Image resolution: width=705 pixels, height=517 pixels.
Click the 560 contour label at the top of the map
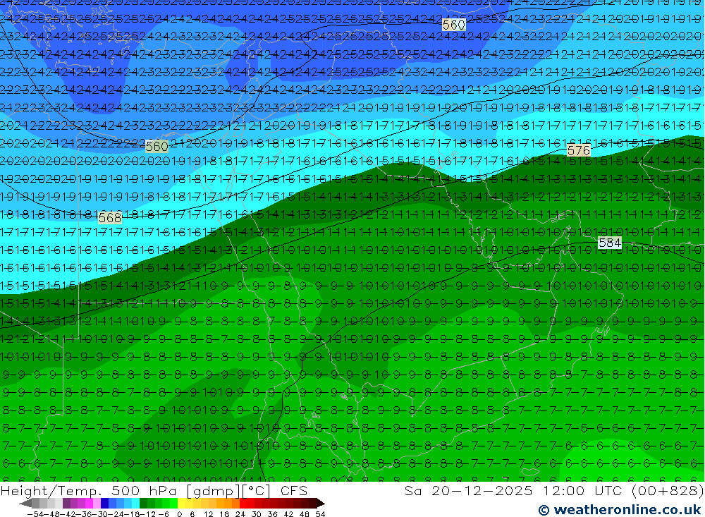tap(453, 25)
